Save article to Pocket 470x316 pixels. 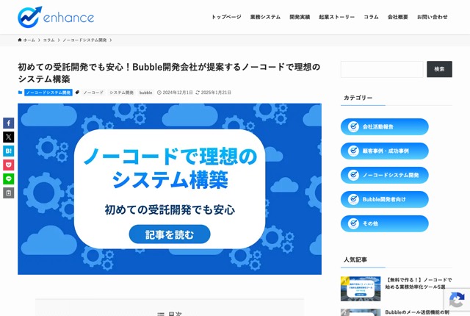pyautogui.click(x=9, y=165)
